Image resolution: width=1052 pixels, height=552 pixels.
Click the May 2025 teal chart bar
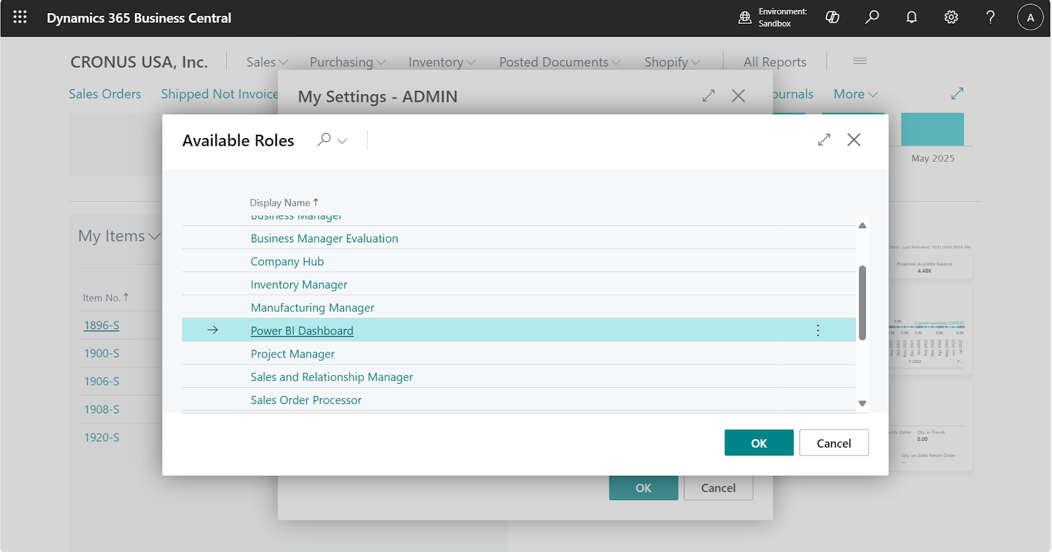pyautogui.click(x=932, y=129)
